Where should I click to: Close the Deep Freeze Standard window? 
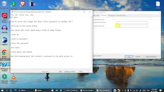click(x=159, y=13)
